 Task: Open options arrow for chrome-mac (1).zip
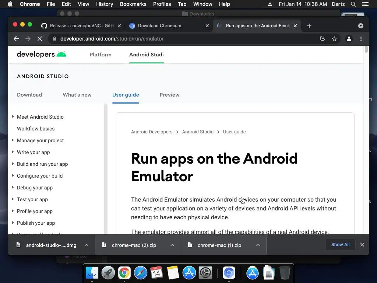pyautogui.click(x=258, y=245)
